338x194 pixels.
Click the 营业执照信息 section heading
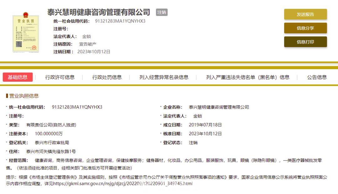coord(24,96)
